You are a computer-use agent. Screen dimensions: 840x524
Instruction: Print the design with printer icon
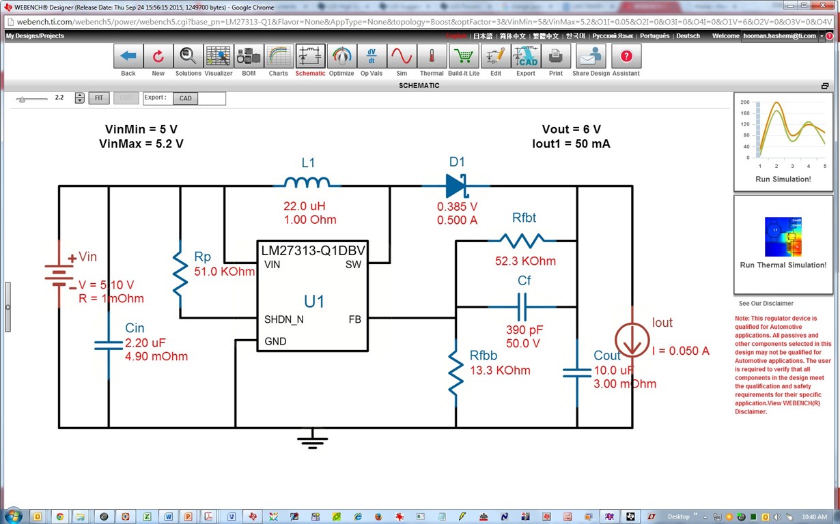click(555, 56)
